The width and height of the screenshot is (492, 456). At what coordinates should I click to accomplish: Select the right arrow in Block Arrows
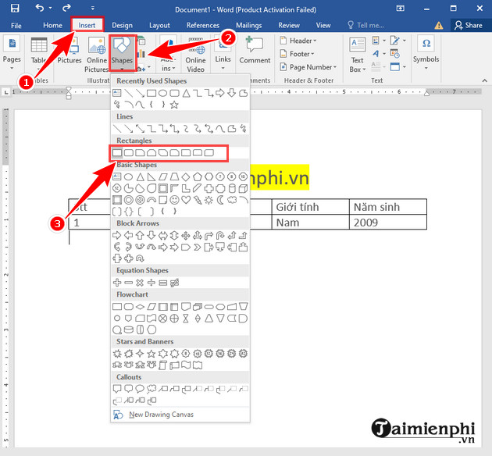pyautogui.click(x=117, y=235)
